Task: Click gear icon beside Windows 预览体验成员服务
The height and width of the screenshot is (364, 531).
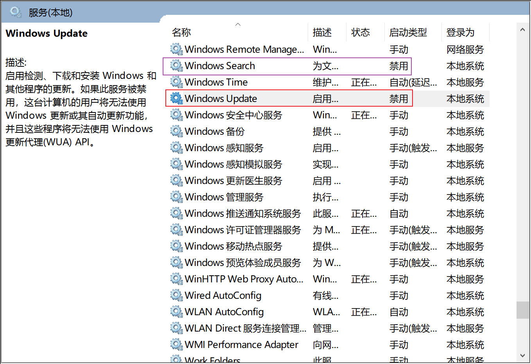Action: [176, 262]
